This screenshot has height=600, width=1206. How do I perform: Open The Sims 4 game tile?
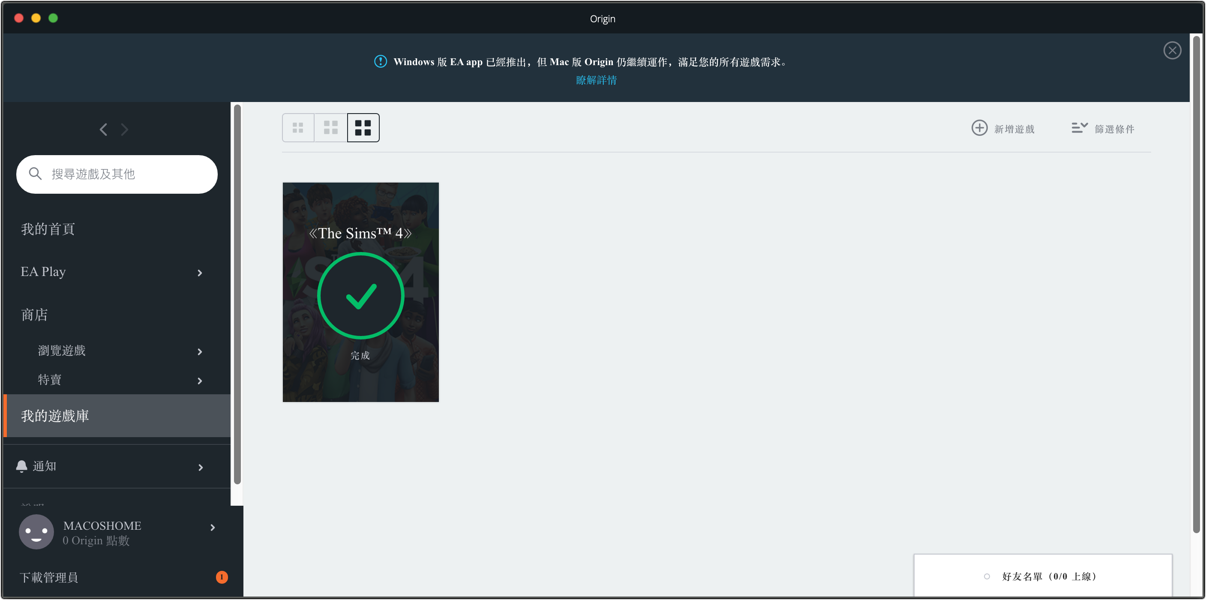[361, 292]
